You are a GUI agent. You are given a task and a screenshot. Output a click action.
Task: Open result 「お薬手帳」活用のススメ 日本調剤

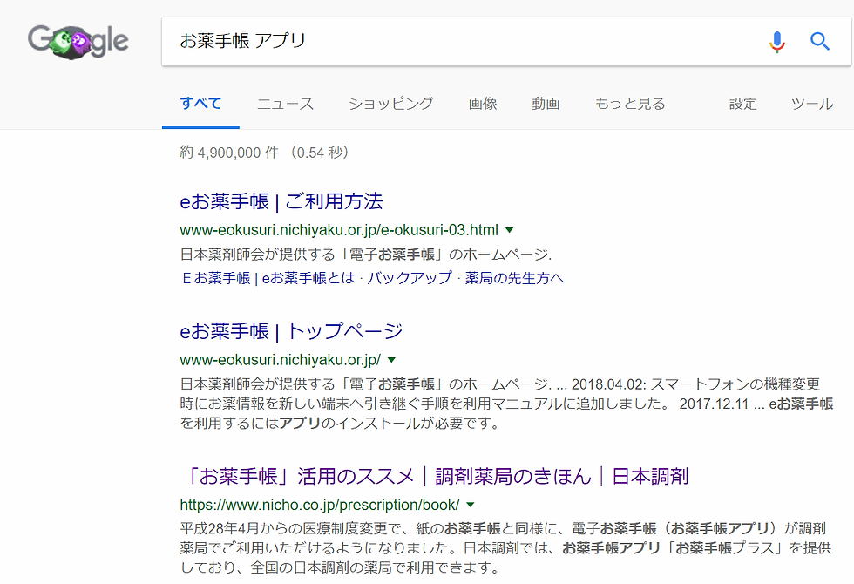(435, 476)
